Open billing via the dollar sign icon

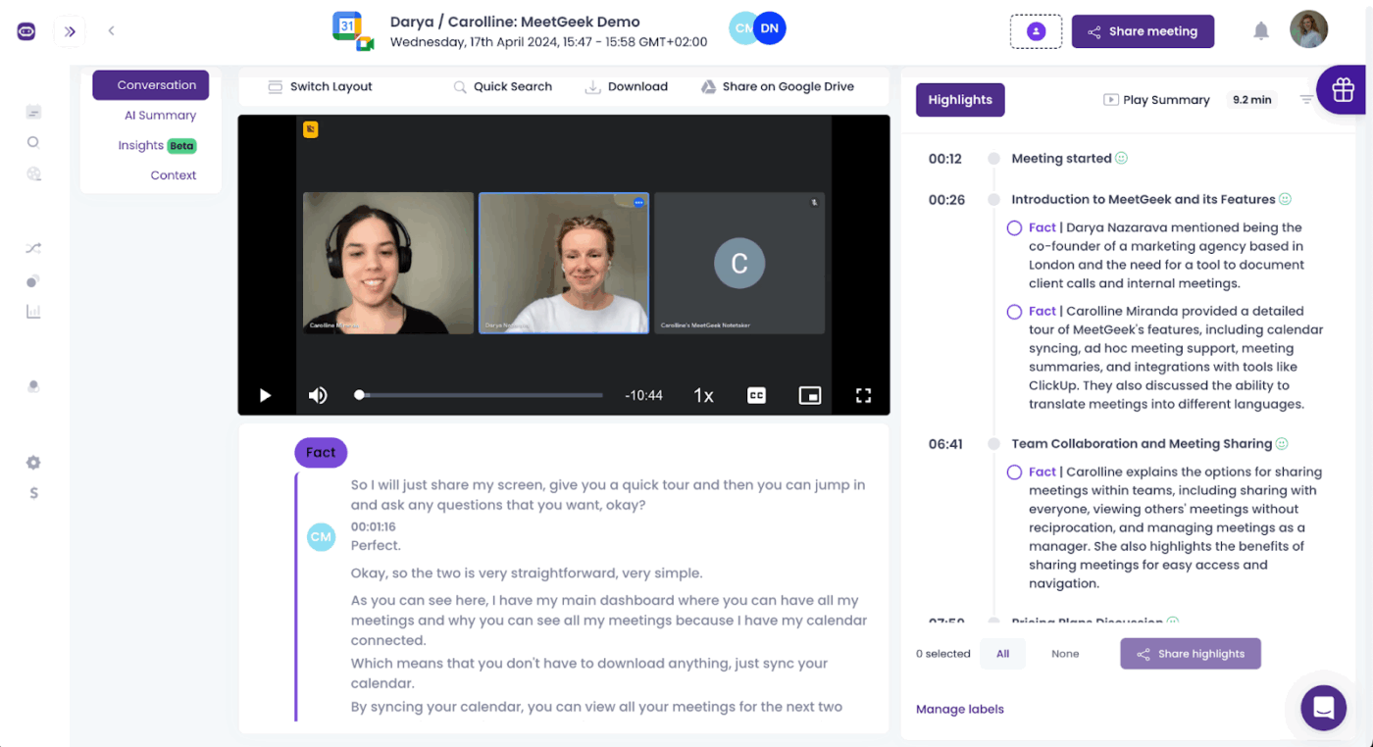click(33, 493)
